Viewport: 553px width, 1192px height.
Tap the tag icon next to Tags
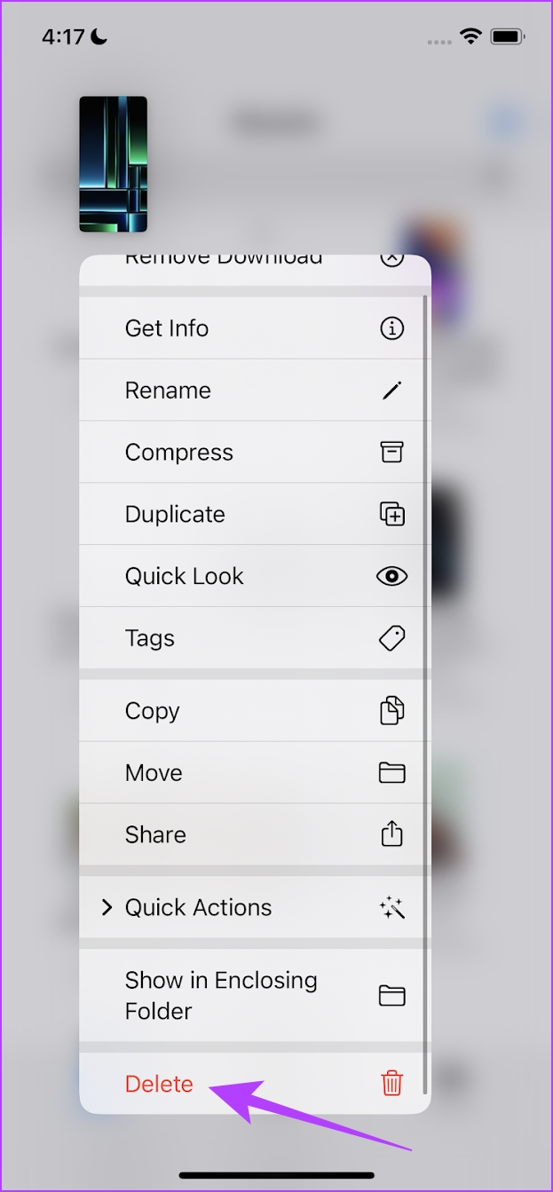(x=391, y=638)
